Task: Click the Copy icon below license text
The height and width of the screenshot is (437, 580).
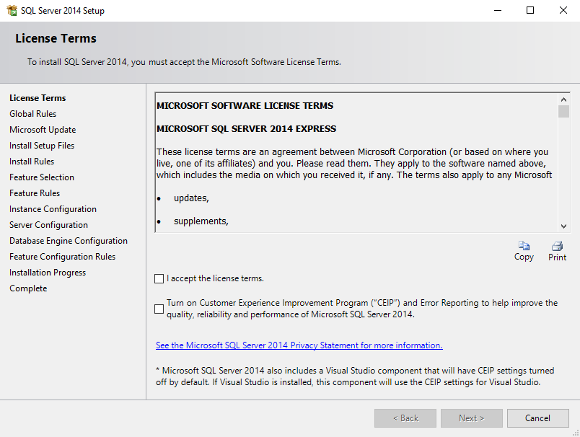Action: 524,247
